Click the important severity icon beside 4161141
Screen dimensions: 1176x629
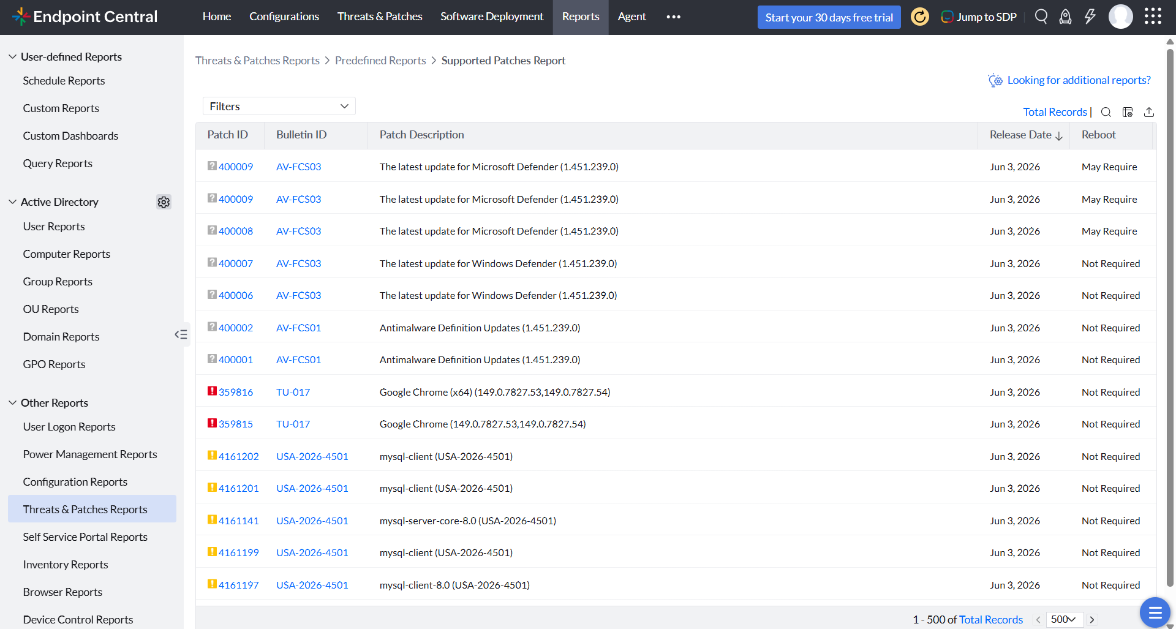[x=212, y=520]
